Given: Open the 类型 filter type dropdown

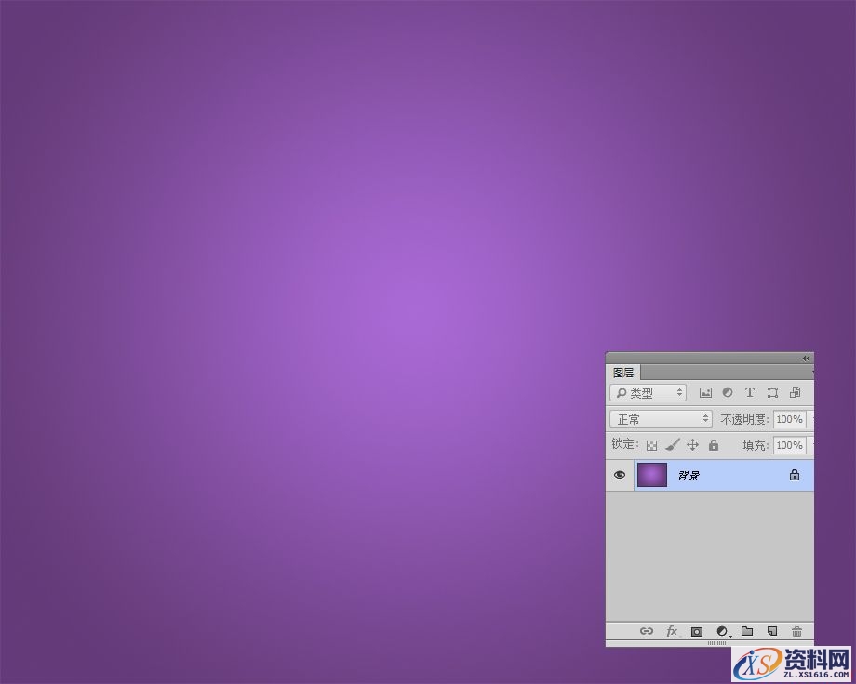Looking at the screenshot, I should pyautogui.click(x=649, y=393).
